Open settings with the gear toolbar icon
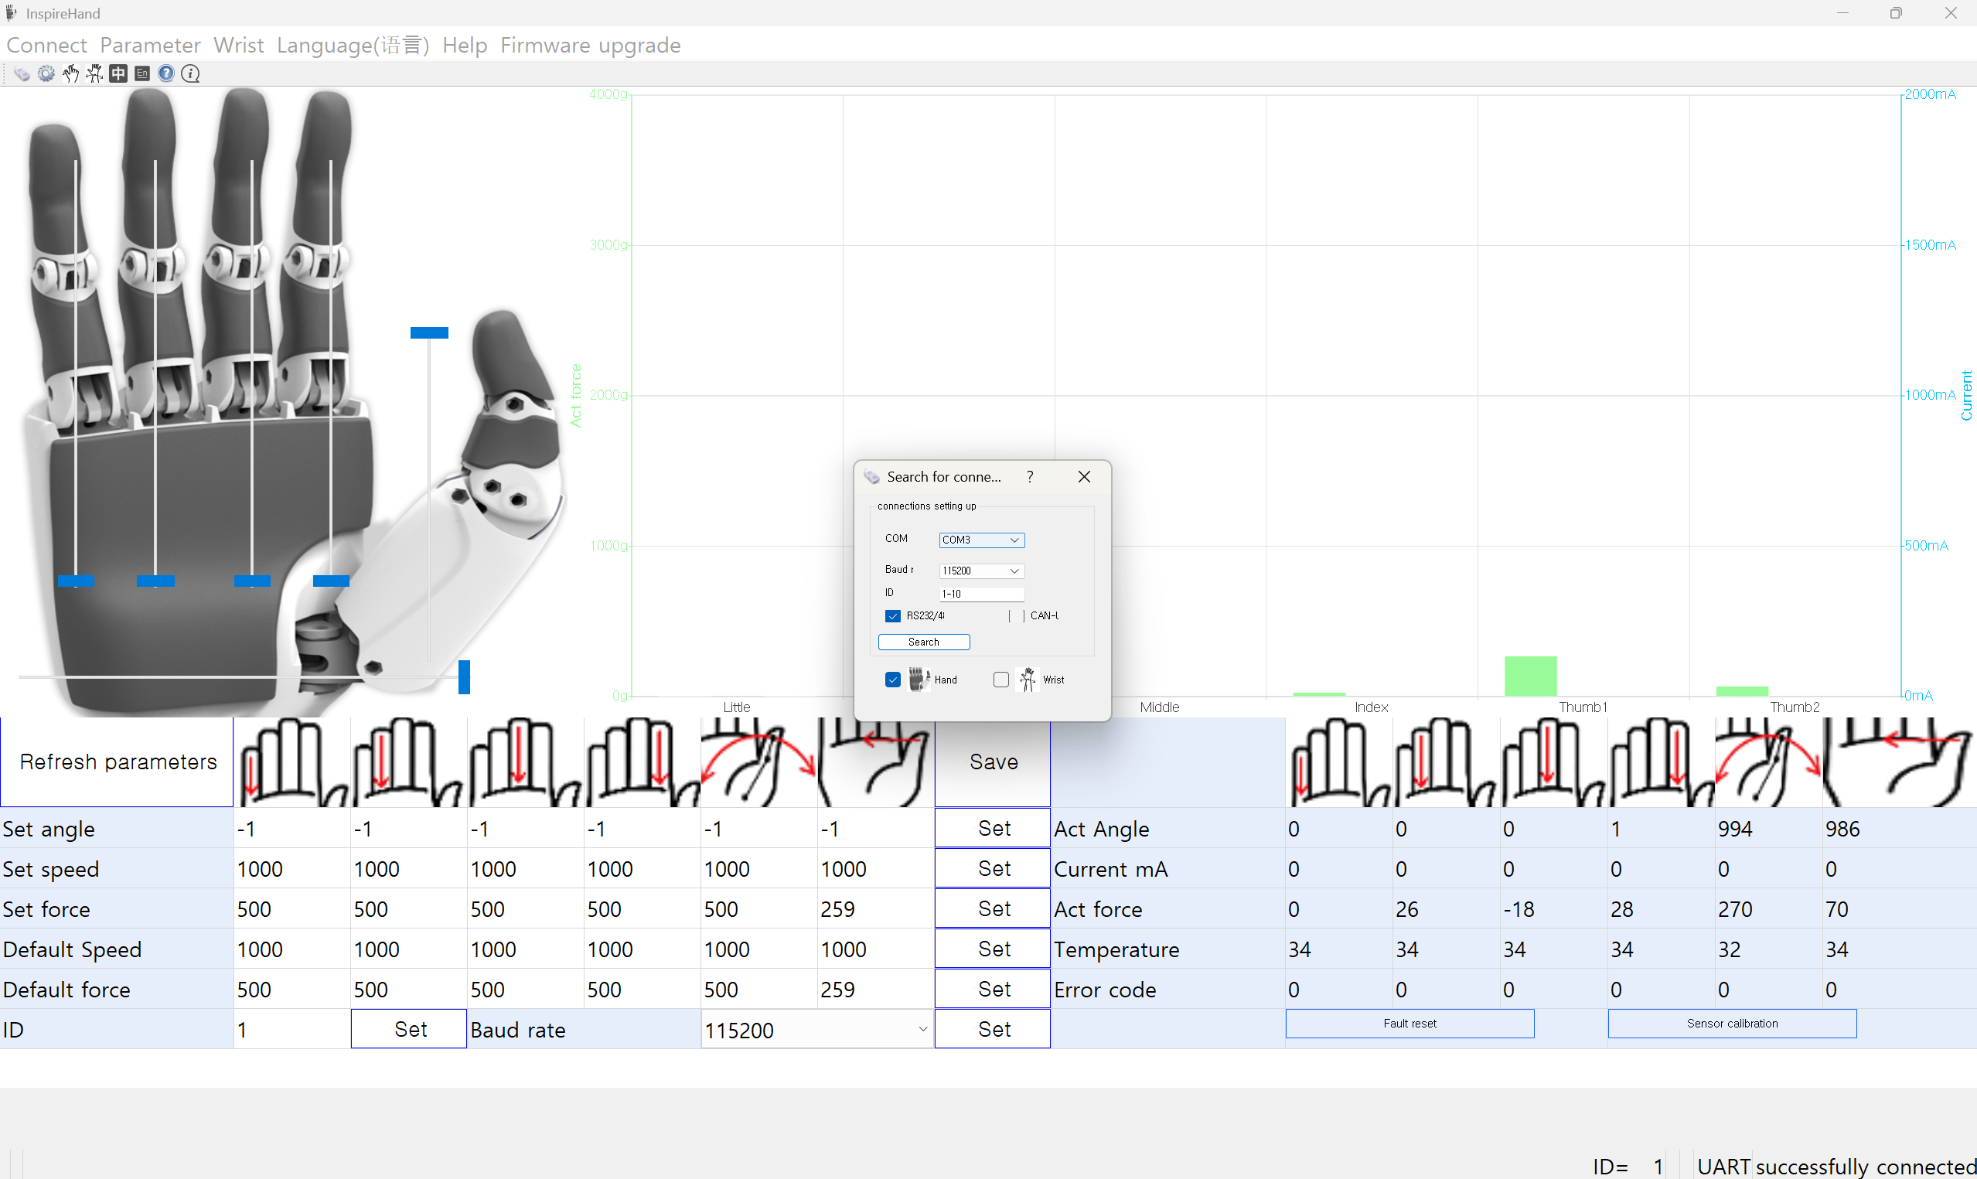 coord(46,74)
